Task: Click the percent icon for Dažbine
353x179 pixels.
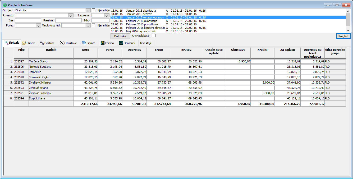Action: (42, 43)
